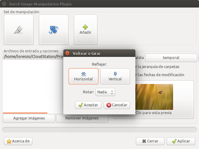
Task: Open the flip or rotate manipulation tile
Action: [54, 29]
